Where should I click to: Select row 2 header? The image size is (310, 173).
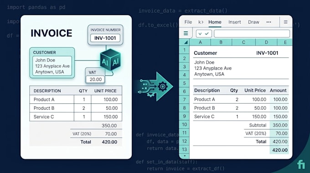click(184, 58)
